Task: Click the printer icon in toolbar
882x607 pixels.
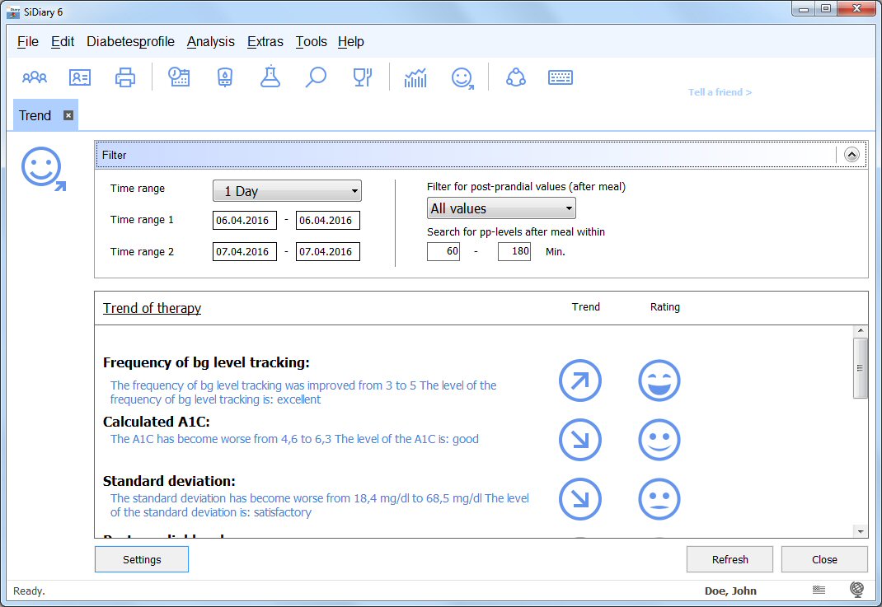Action: coord(125,77)
